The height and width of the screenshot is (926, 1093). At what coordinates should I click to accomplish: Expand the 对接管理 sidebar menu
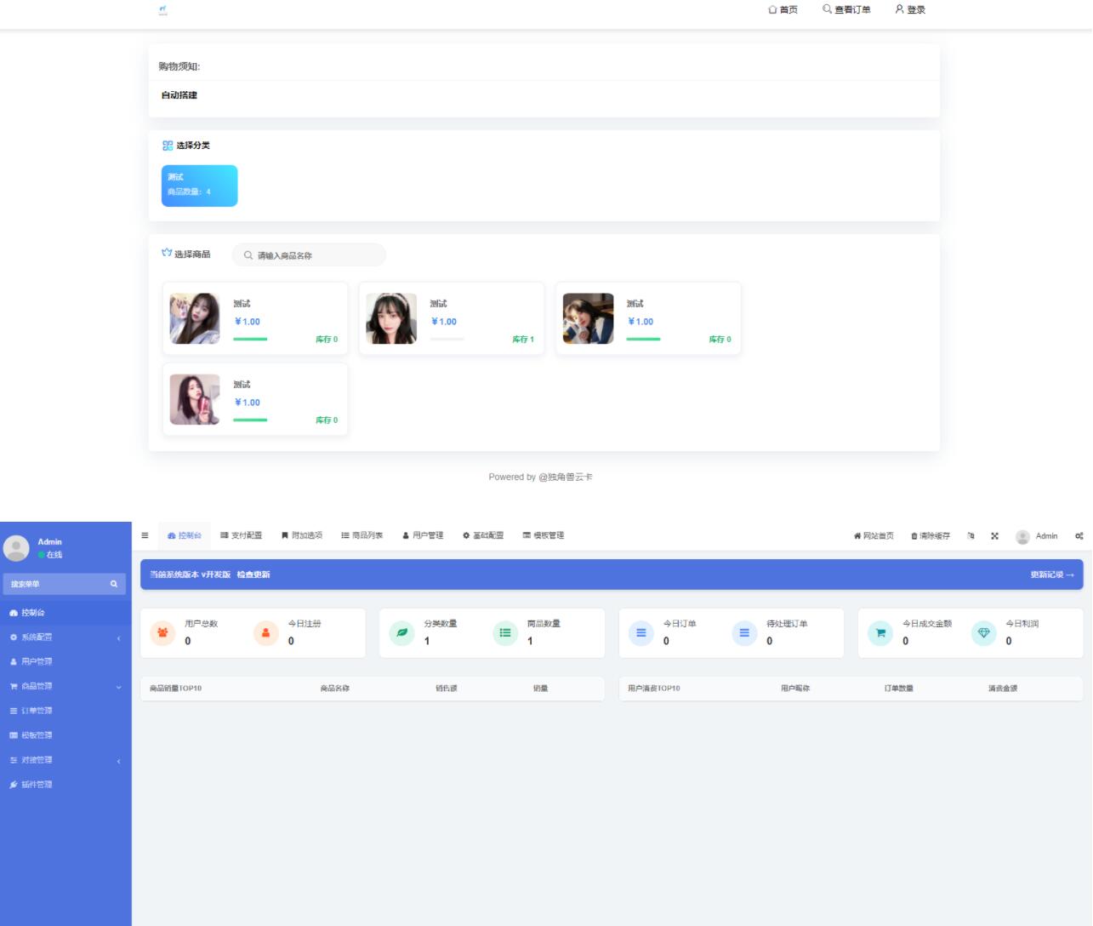click(65, 760)
